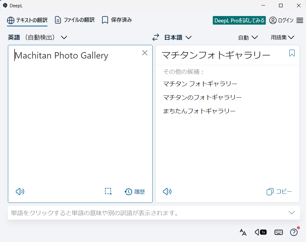
Task: Click the main translation マチタンフォトギャラリー
Action: coord(216,55)
